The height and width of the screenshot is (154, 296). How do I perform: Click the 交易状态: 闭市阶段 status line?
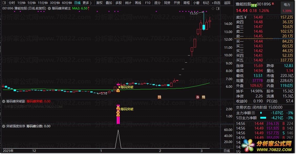click(x=259, y=107)
